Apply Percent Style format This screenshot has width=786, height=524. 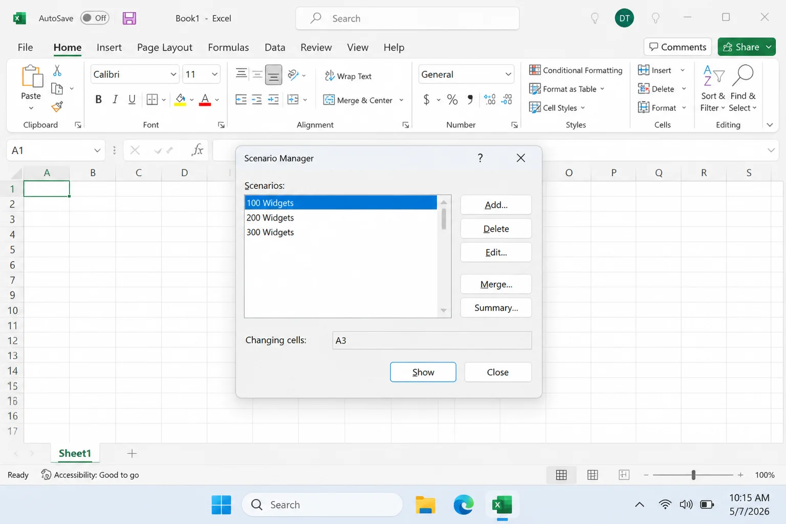(452, 100)
